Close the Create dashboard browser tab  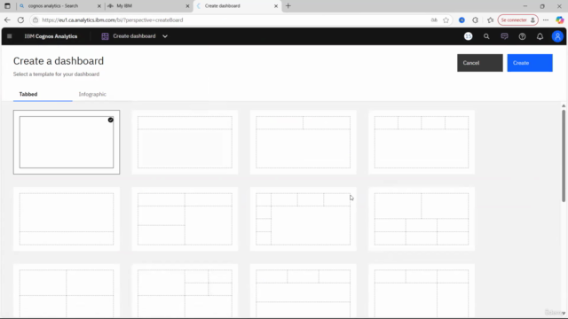coord(276,6)
